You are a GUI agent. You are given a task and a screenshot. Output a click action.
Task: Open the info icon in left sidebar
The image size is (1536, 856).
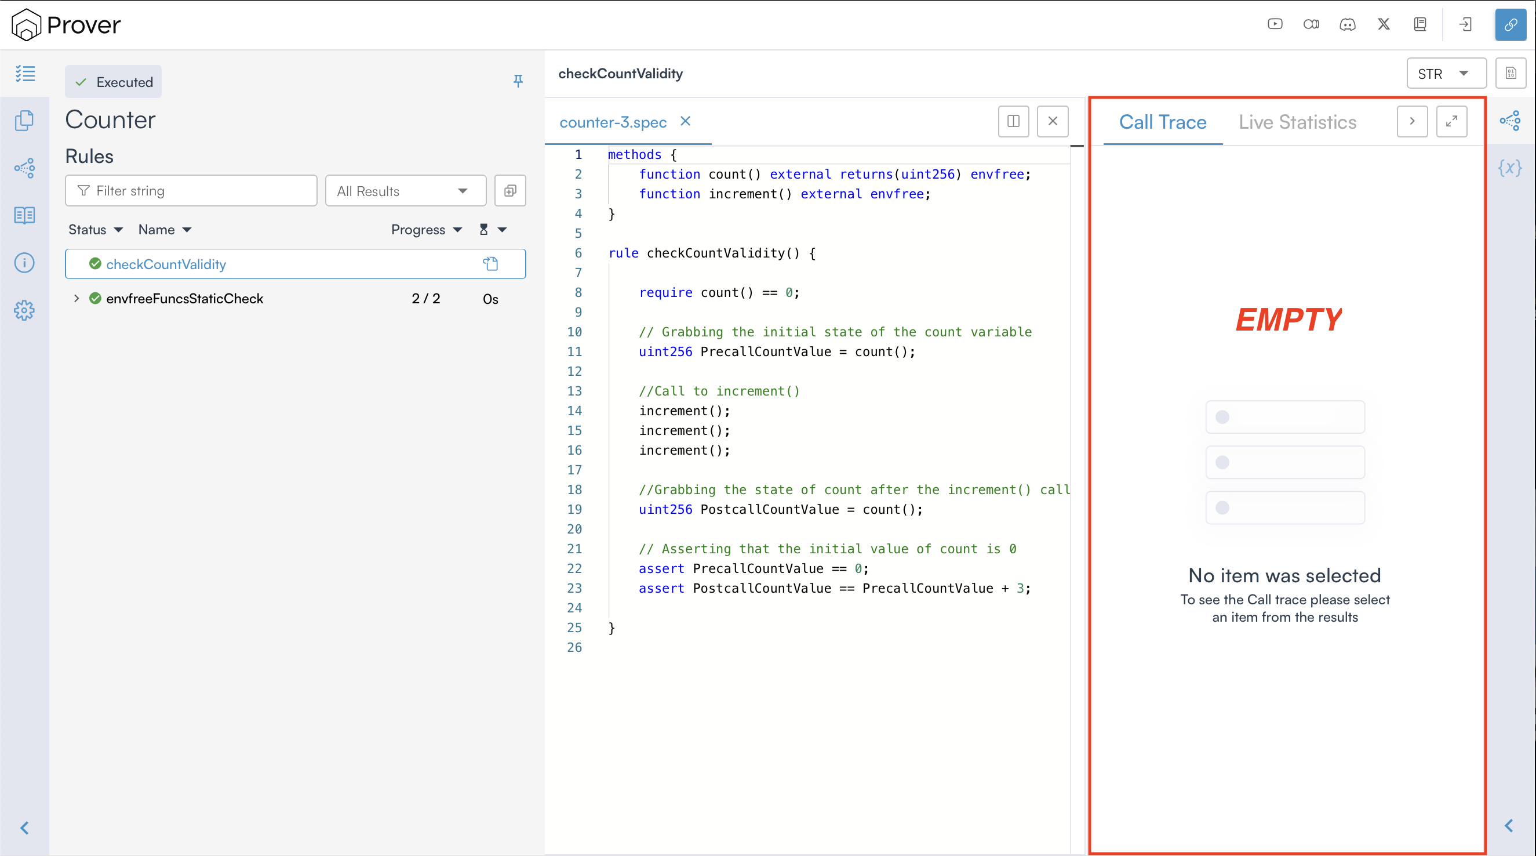24,263
